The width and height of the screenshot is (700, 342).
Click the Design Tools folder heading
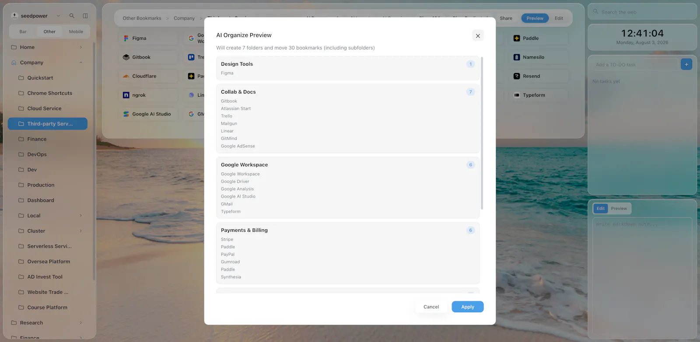click(237, 64)
